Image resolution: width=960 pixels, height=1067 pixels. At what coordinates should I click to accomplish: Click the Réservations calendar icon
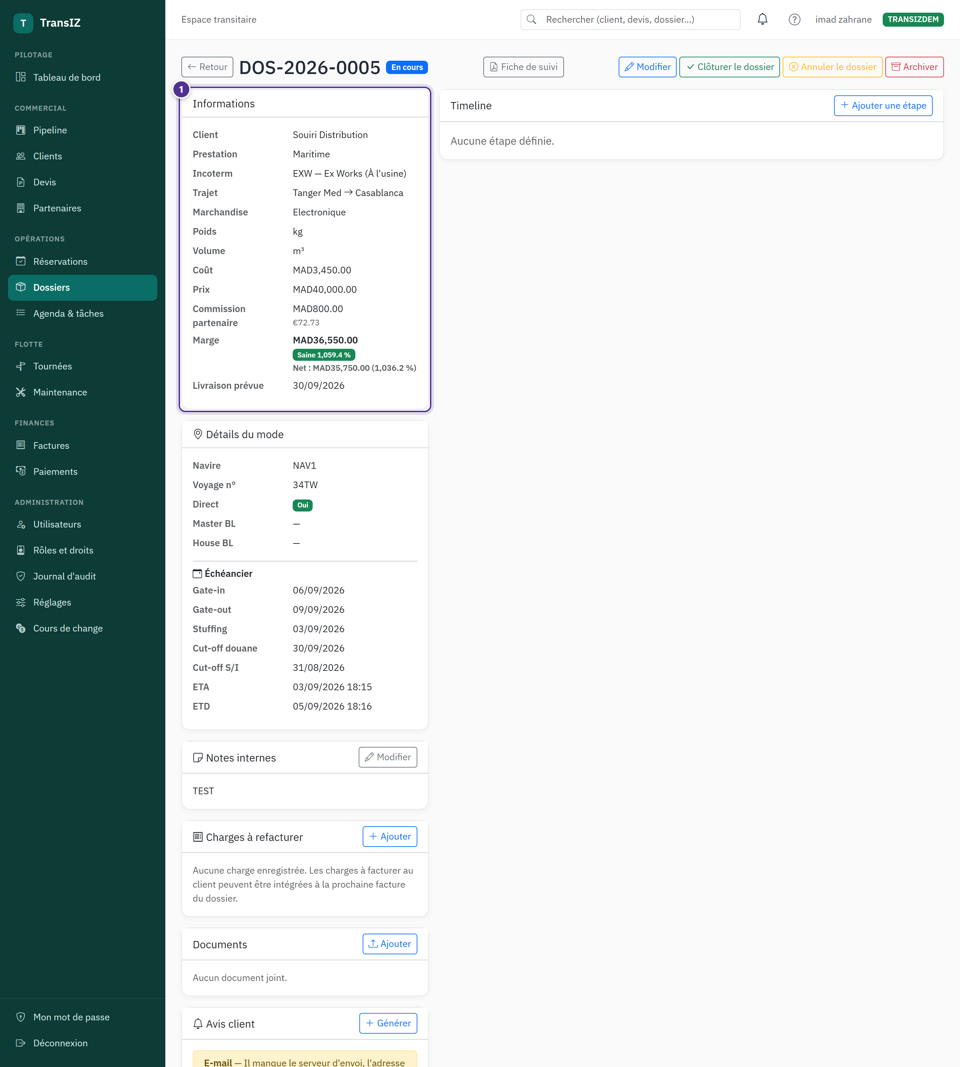21,261
